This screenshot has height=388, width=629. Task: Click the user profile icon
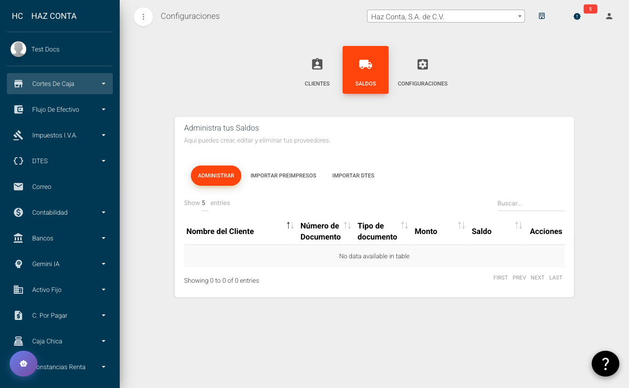pos(609,16)
